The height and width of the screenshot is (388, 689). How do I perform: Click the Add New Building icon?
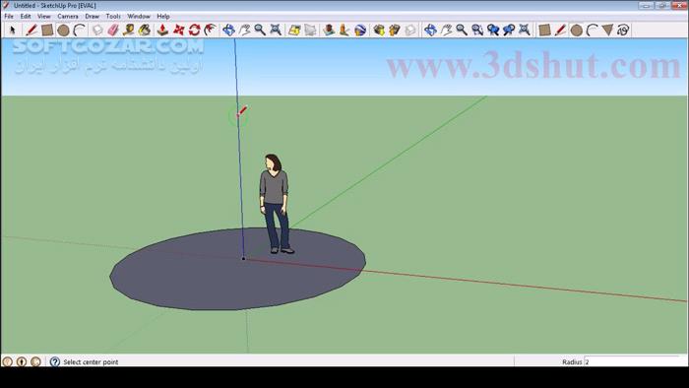point(328,30)
